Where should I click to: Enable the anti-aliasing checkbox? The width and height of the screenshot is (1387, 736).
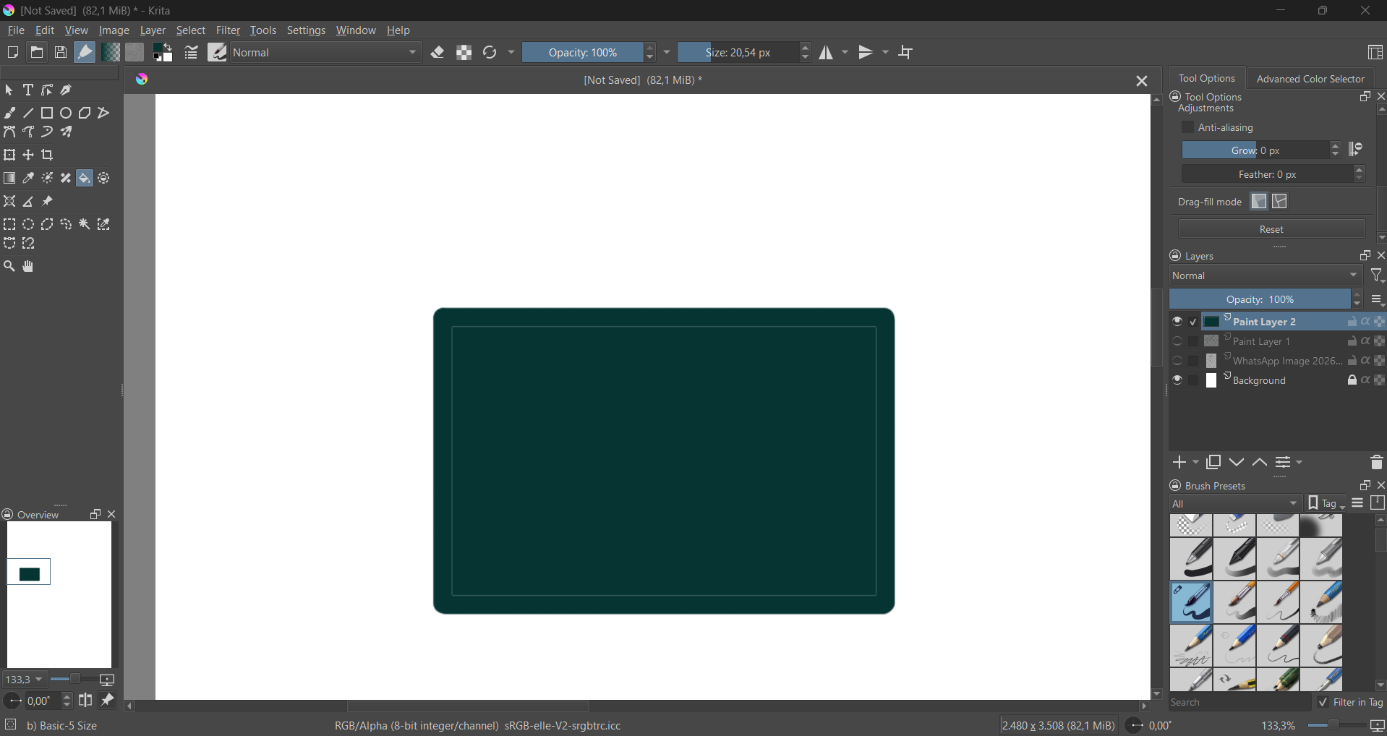click(1187, 128)
